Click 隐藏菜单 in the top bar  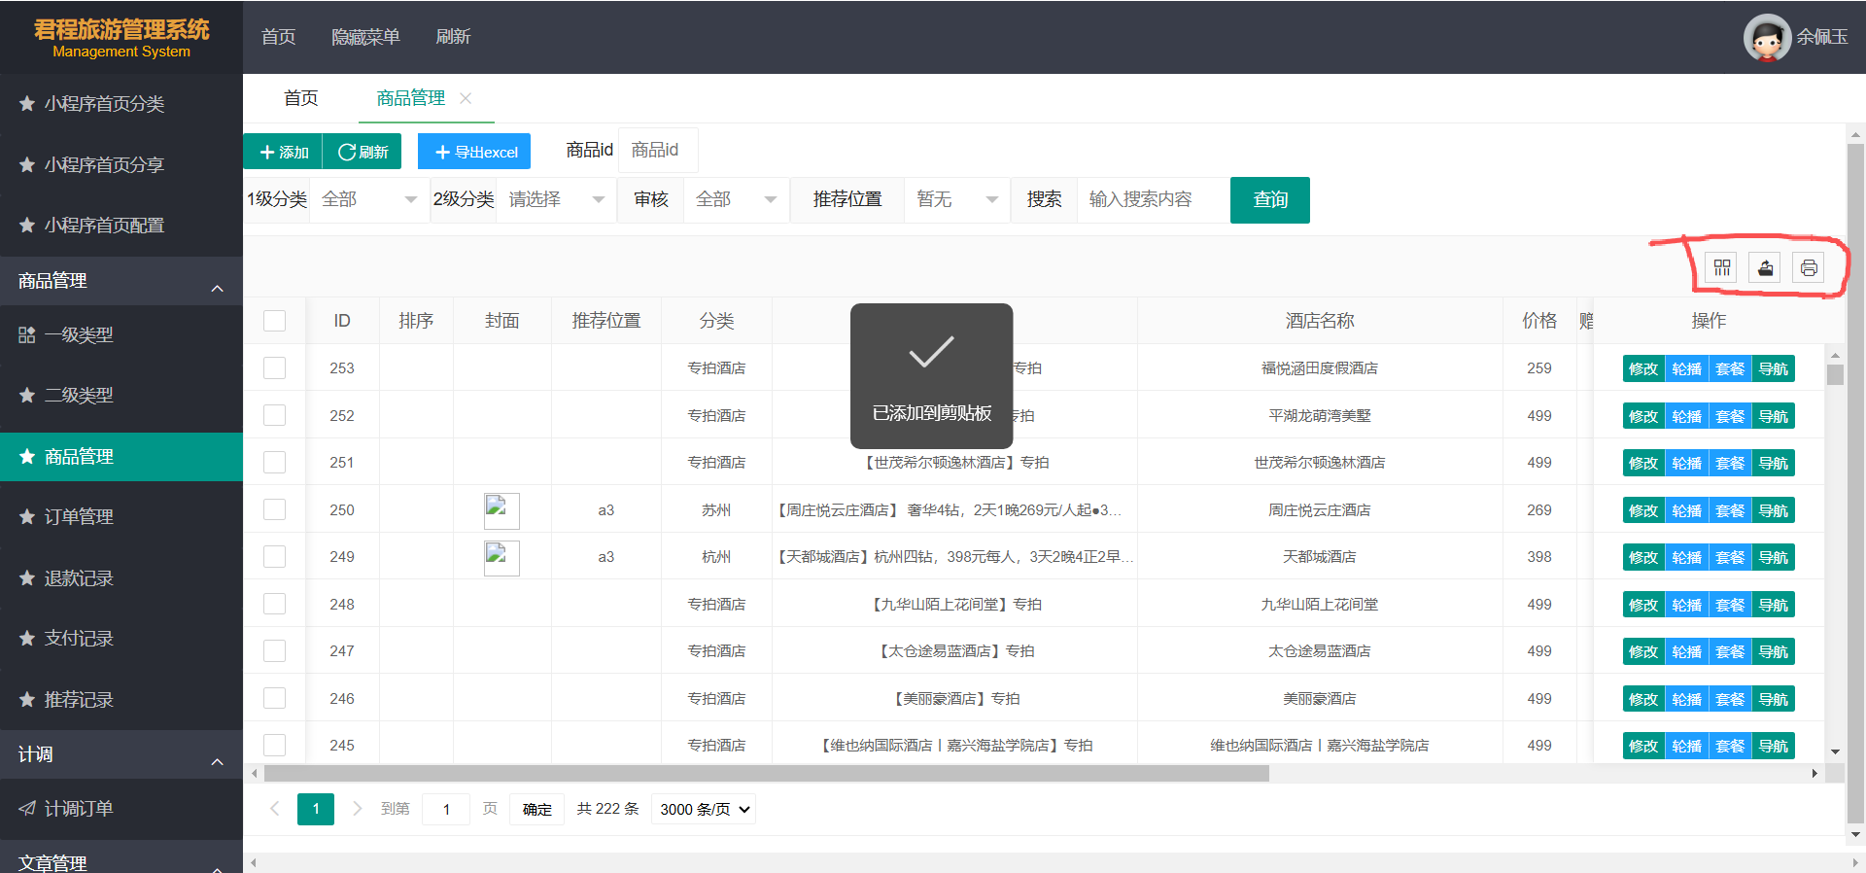[365, 37]
